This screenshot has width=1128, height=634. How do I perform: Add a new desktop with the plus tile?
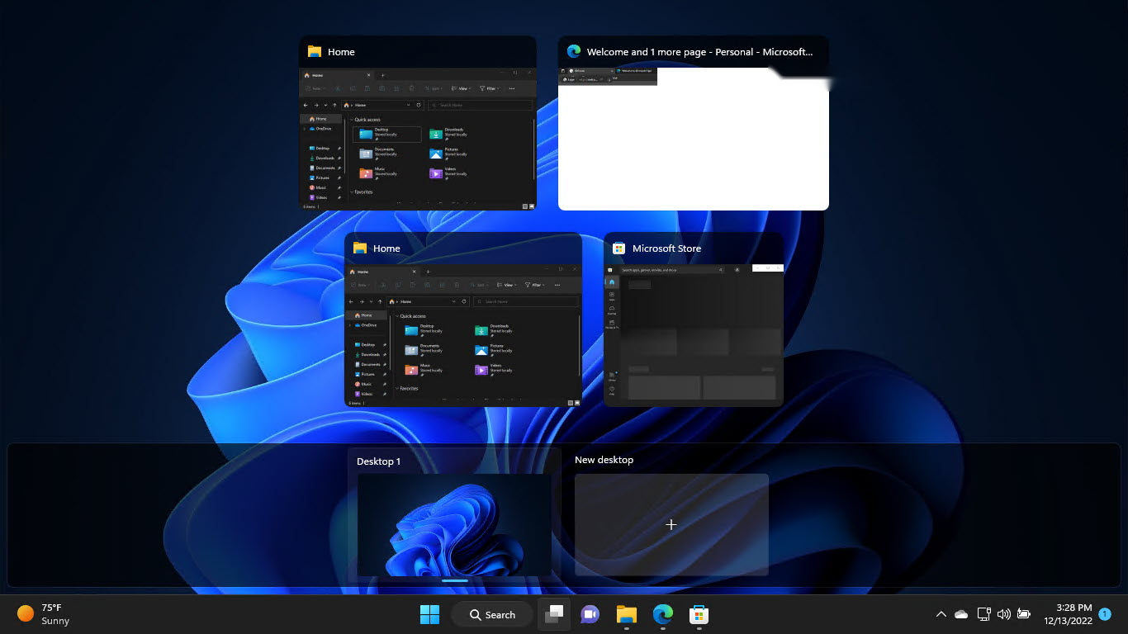671,524
